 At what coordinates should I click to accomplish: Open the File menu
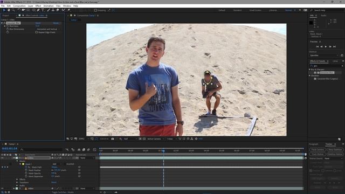[3, 6]
